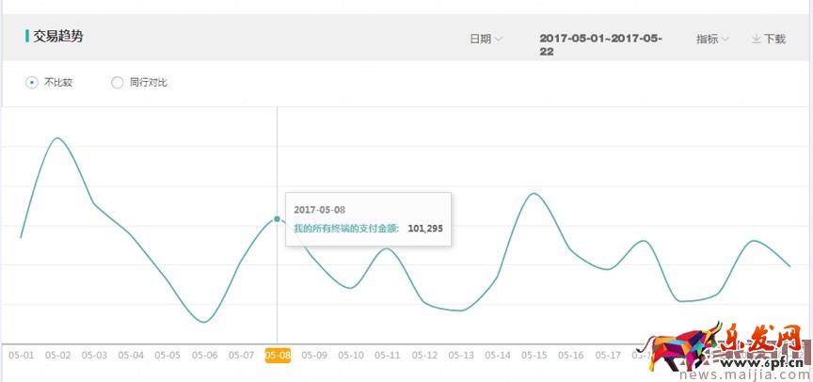Open the 日期 dropdown

[x=486, y=39]
